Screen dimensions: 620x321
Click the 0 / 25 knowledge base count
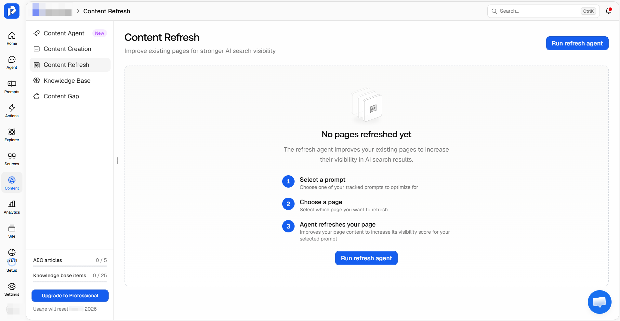tap(100, 276)
